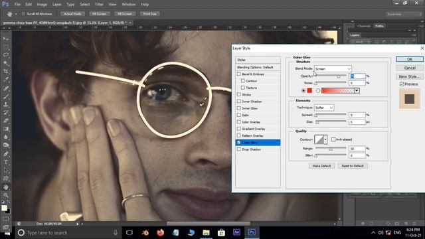This screenshot has width=425, height=239.
Task: Select the Healing Brush tool
Action: [x=6, y=88]
